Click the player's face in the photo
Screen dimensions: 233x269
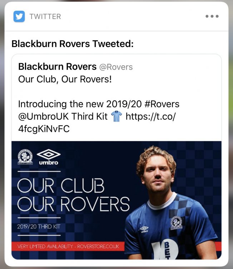pyautogui.click(x=158, y=175)
